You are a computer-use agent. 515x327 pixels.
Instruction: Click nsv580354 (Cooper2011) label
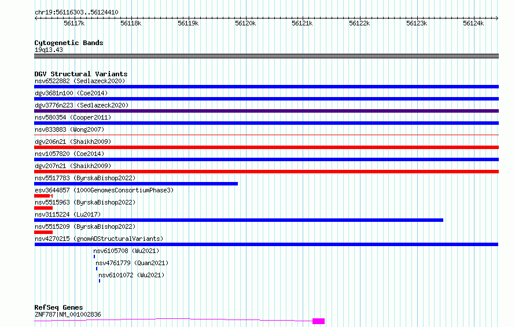click(73, 117)
